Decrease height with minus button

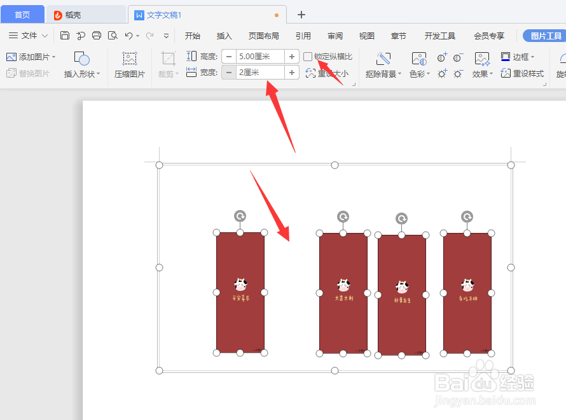pos(229,57)
